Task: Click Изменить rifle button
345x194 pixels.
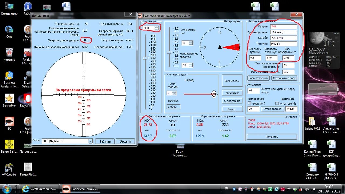Action: 272,137
